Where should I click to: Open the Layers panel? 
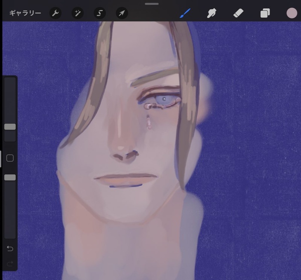pyautogui.click(x=265, y=14)
